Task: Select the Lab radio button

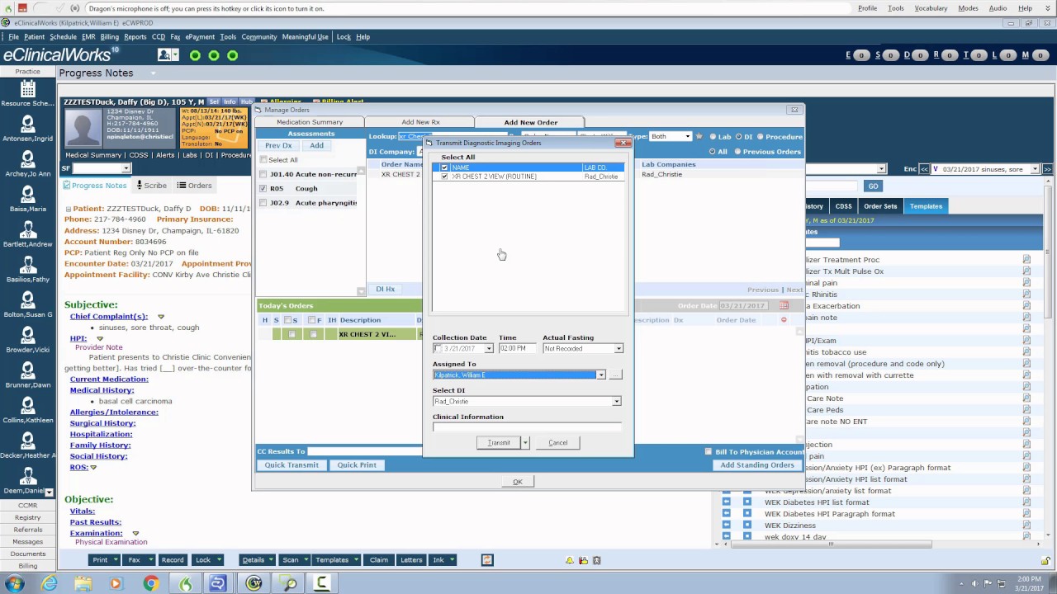Action: coord(713,137)
